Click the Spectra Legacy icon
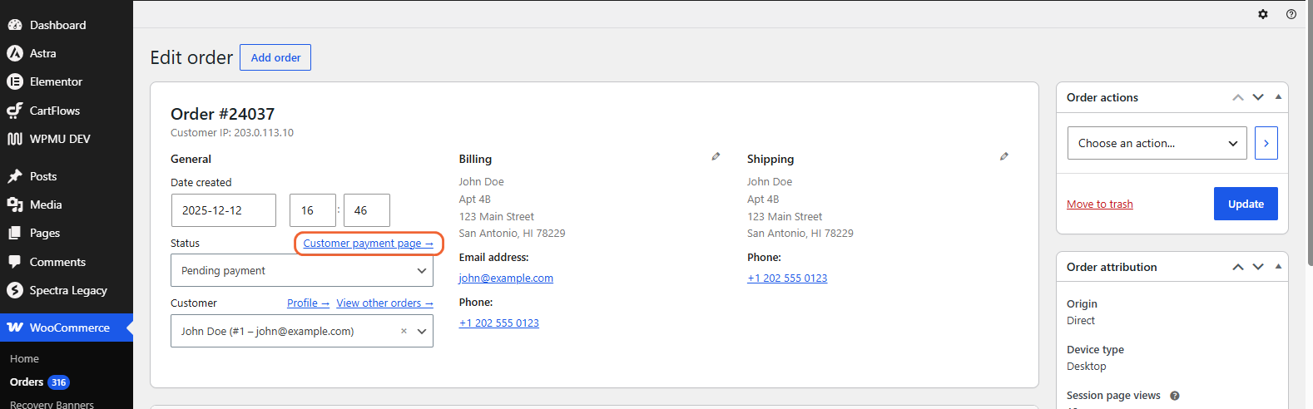The height and width of the screenshot is (409, 1313). 15,290
